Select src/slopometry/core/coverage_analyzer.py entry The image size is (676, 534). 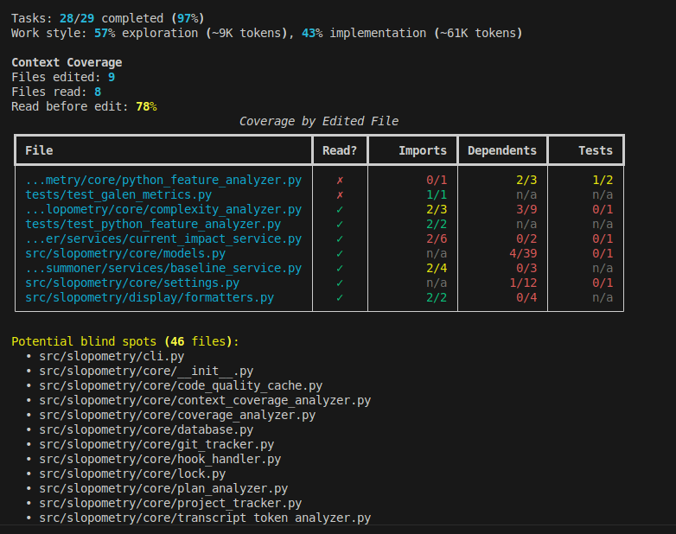(177, 415)
